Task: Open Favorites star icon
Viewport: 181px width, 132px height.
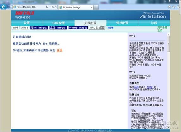Action: click(x=174, y=7)
